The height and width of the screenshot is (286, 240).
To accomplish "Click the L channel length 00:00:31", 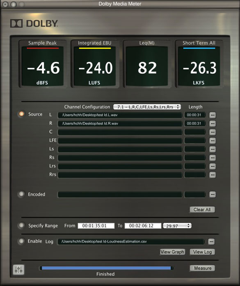I will (195, 115).
